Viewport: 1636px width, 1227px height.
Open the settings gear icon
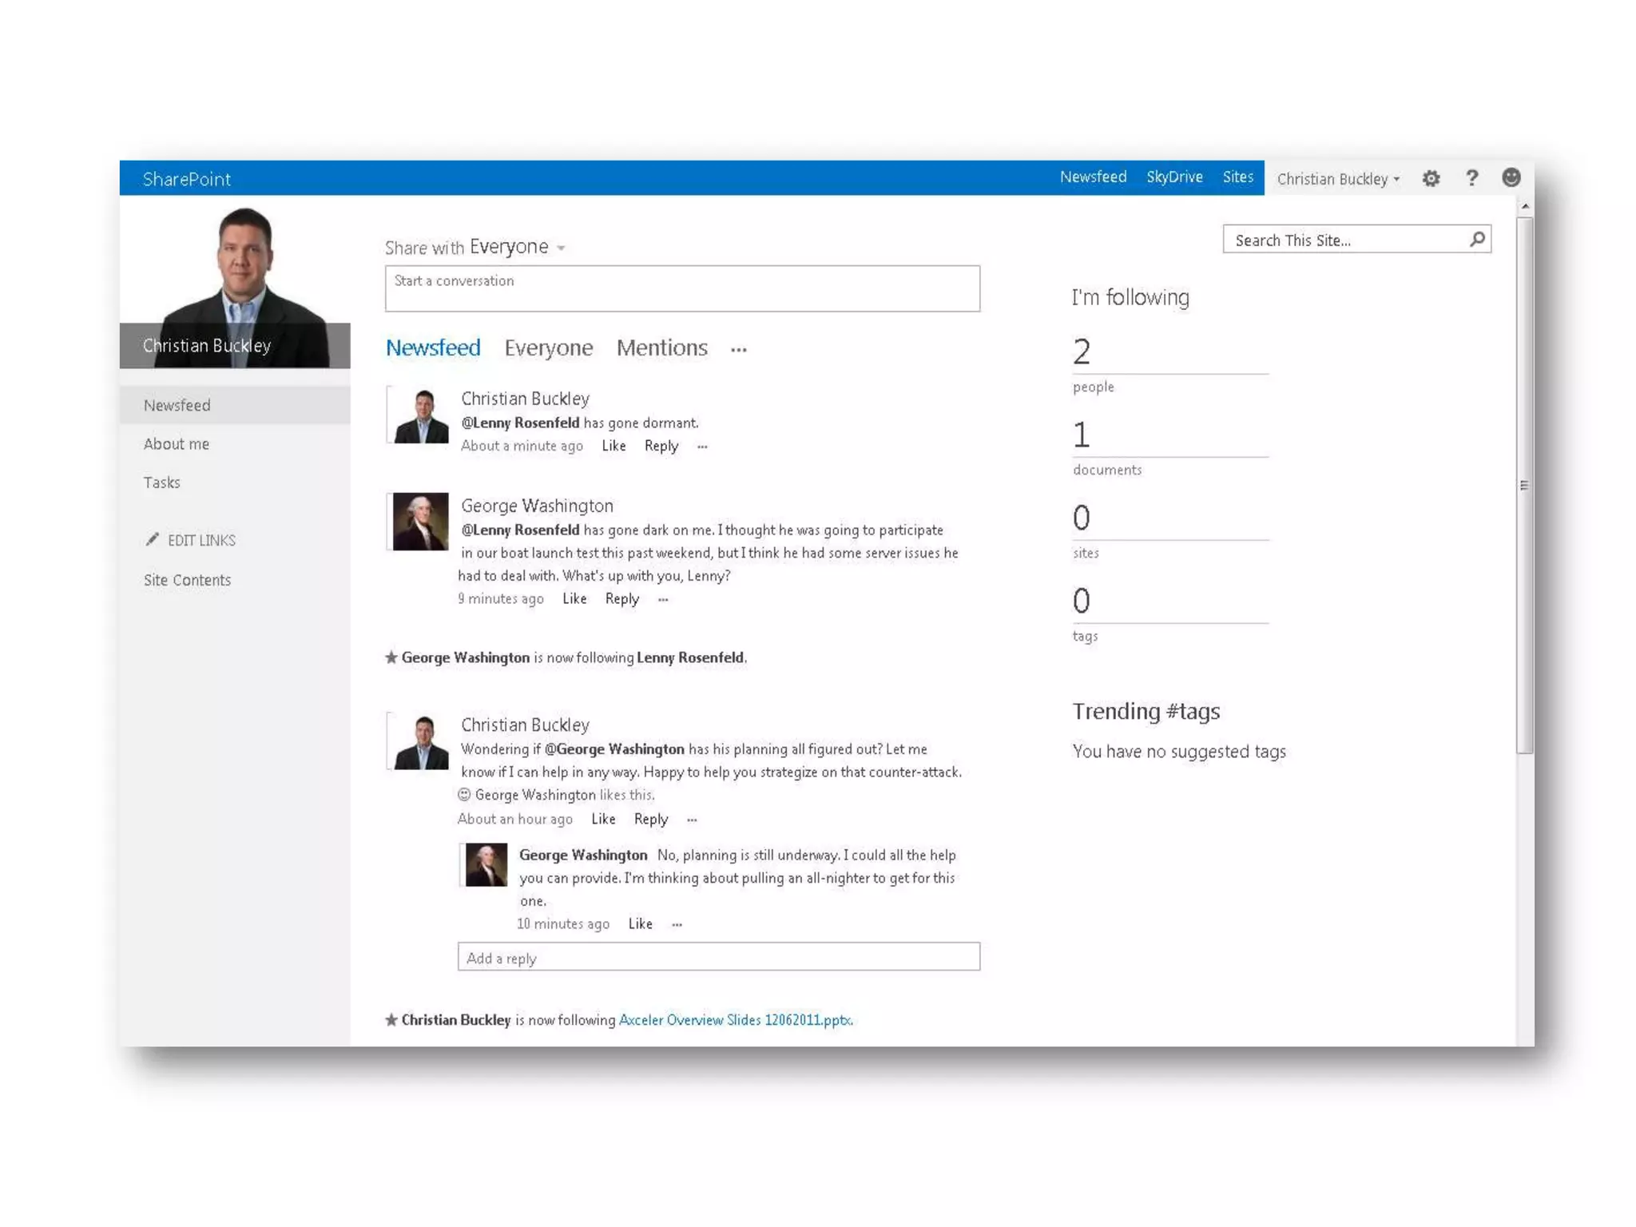click(1431, 178)
